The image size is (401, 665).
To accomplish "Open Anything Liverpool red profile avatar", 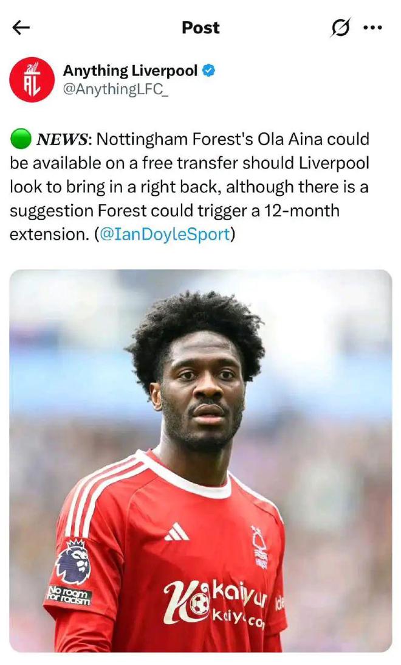I will point(32,80).
